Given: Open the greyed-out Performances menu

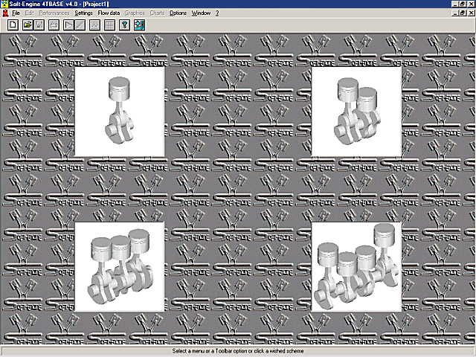Looking at the screenshot, I should [54, 13].
